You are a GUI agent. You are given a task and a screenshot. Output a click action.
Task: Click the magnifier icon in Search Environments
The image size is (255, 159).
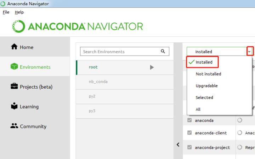163,51
